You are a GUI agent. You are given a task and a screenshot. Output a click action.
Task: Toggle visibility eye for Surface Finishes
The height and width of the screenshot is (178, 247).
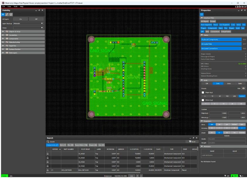tap(7, 49)
